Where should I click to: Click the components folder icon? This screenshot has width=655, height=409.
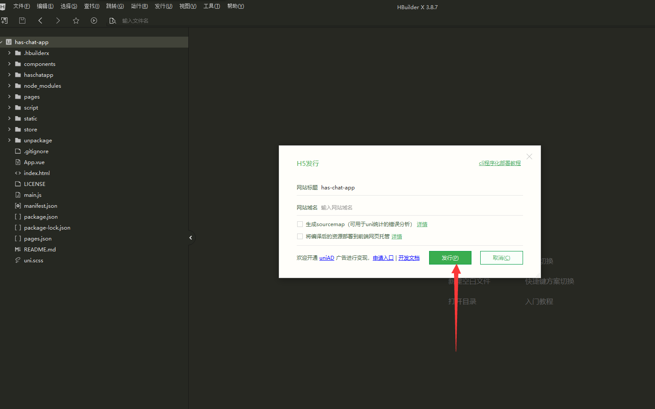[18, 64]
